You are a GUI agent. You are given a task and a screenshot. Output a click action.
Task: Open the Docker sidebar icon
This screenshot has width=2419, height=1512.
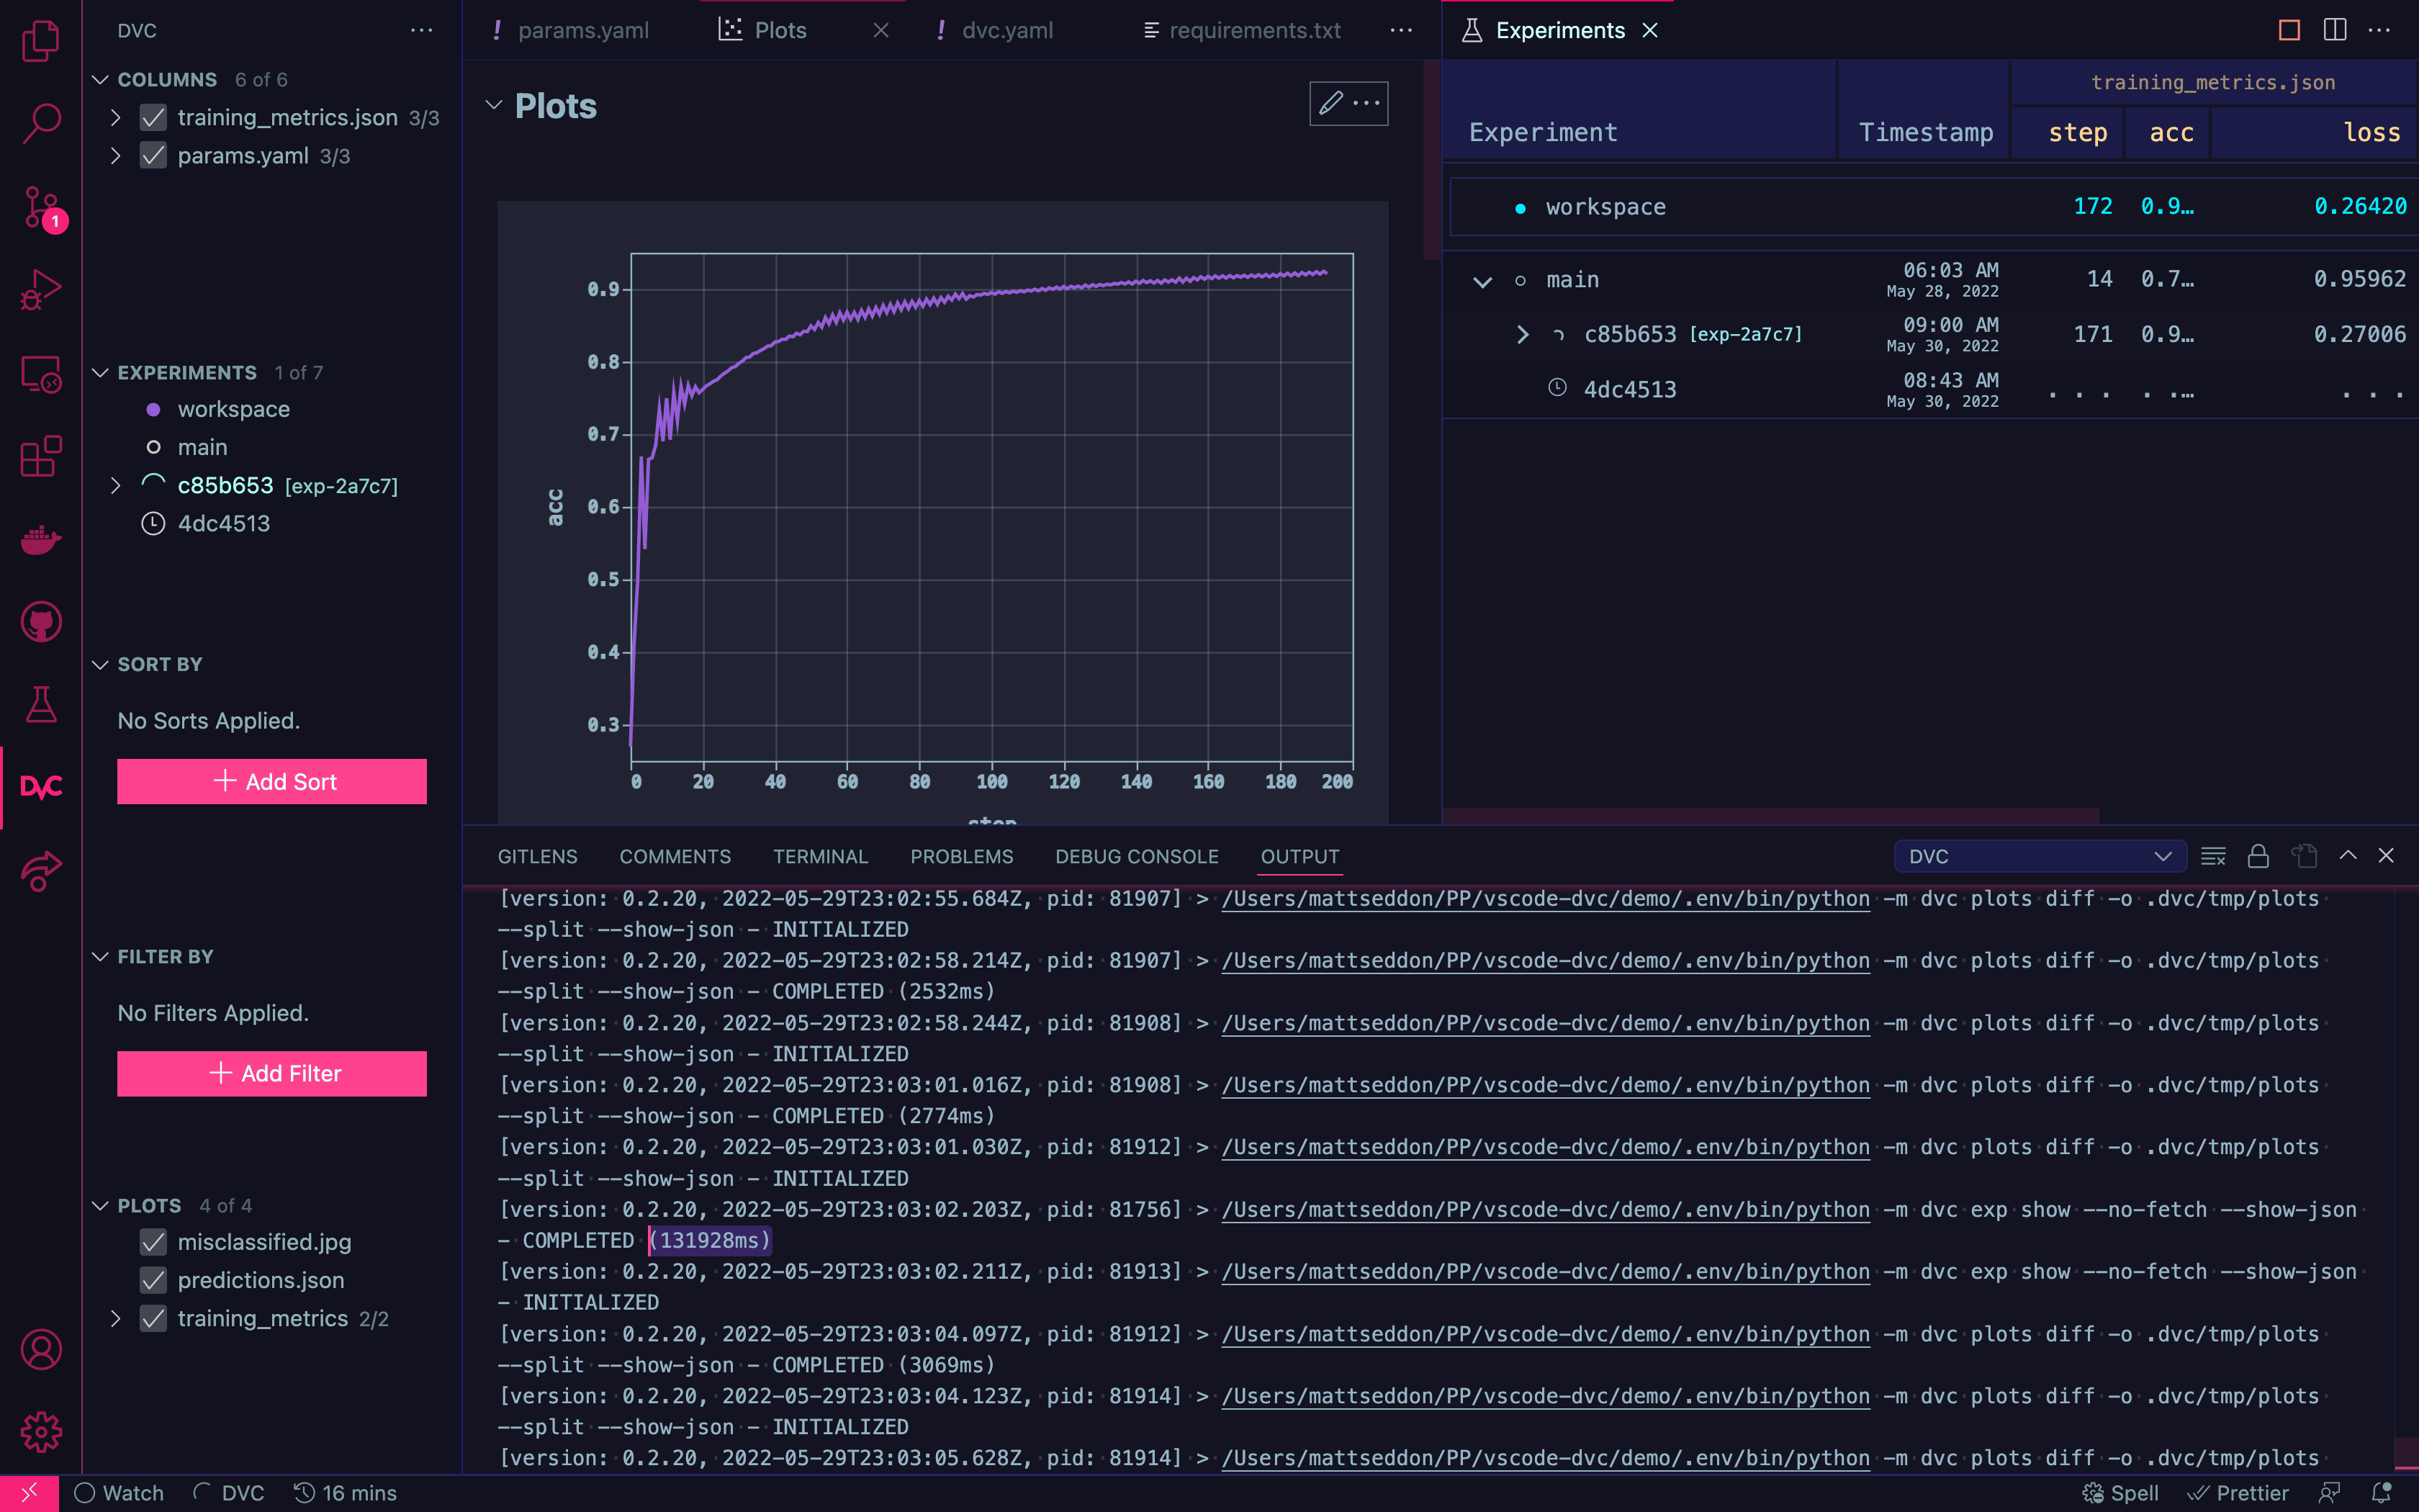click(x=41, y=540)
